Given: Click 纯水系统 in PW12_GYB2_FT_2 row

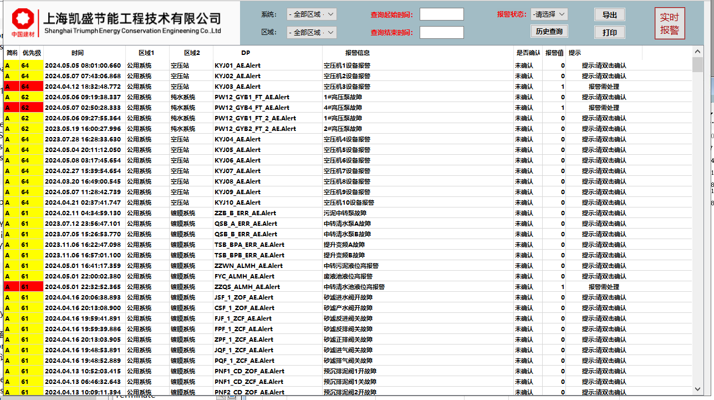Looking at the screenshot, I should coord(183,129).
